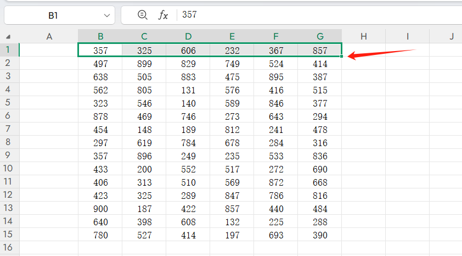Click cell with value 847
The height and width of the screenshot is (256, 462).
232,196
